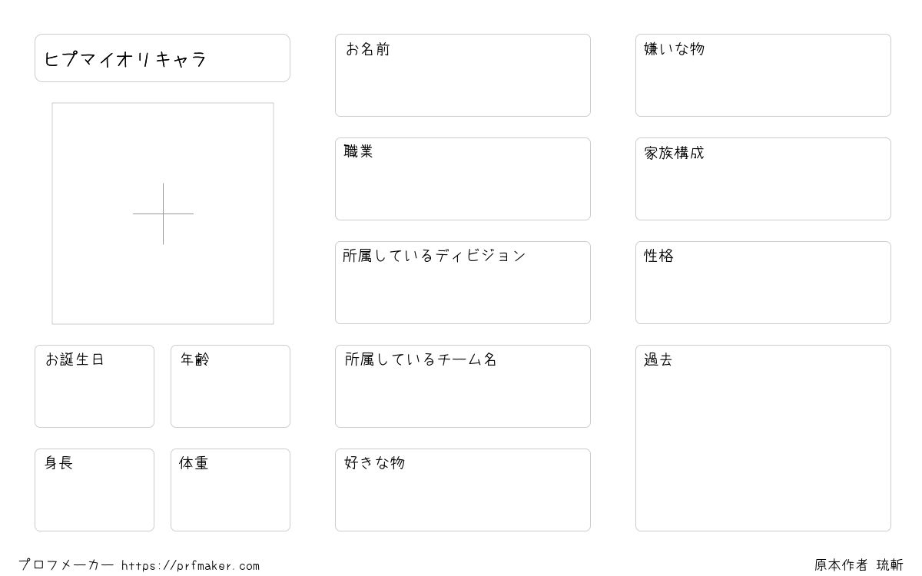Screen dimensions: 922x576
Task: Click the プロフメーカー footer text
Action: pos(66,565)
